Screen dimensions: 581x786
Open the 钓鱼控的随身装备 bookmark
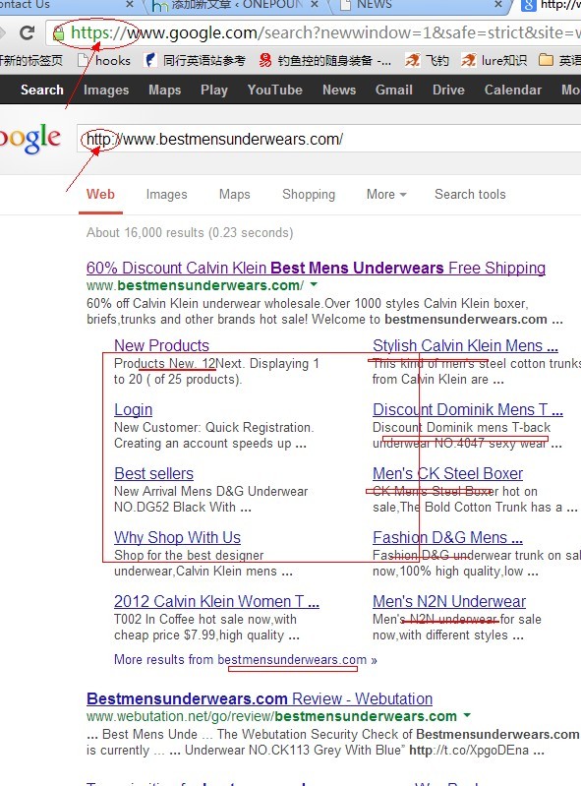pyautogui.click(x=325, y=61)
